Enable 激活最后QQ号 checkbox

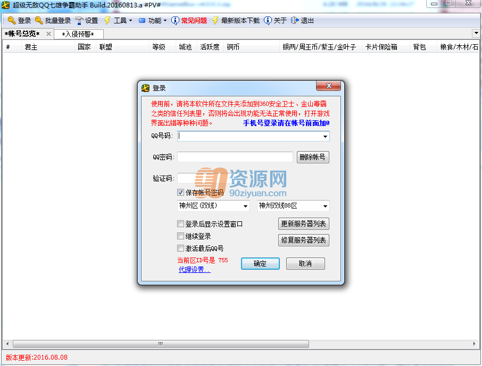181,248
